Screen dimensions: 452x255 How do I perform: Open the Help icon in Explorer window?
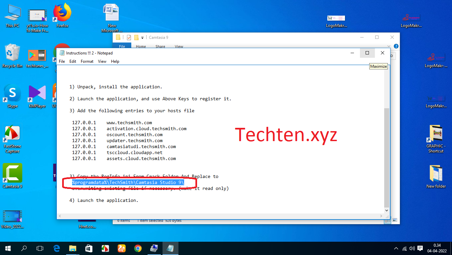396,46
